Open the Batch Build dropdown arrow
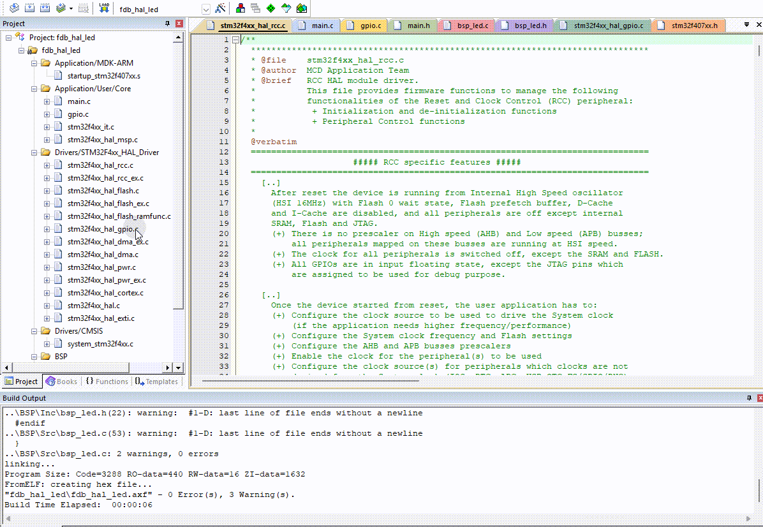 71,9
